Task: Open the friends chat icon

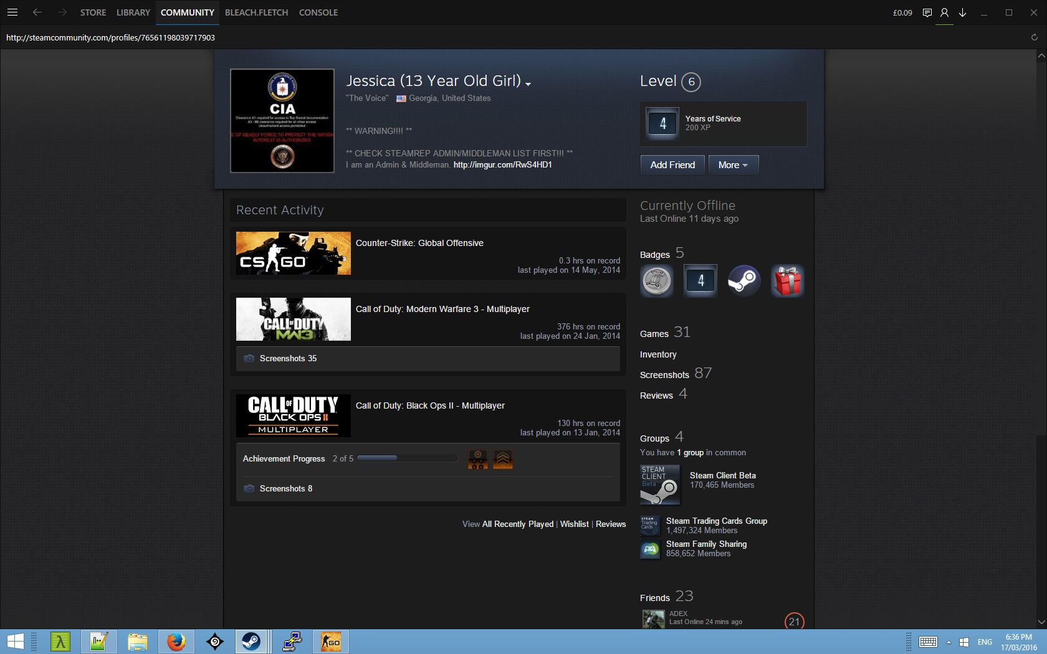Action: click(927, 12)
